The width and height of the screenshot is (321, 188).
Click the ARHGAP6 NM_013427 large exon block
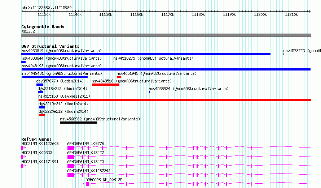(71, 157)
